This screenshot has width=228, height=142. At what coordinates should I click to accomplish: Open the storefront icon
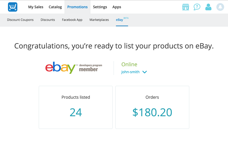pyautogui.click(x=186, y=7)
